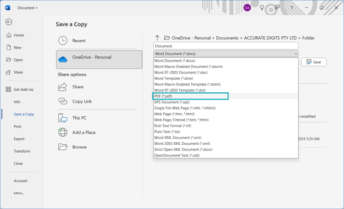Open the Export menu item

pyautogui.click(x=19, y=139)
